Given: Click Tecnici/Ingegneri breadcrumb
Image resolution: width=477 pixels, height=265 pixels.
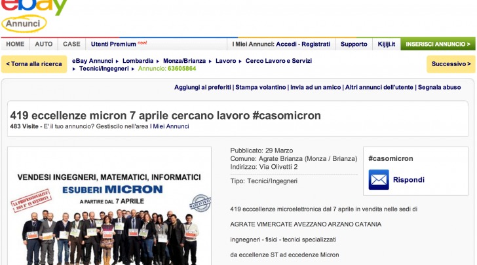Looking at the screenshot, I should (x=104, y=69).
